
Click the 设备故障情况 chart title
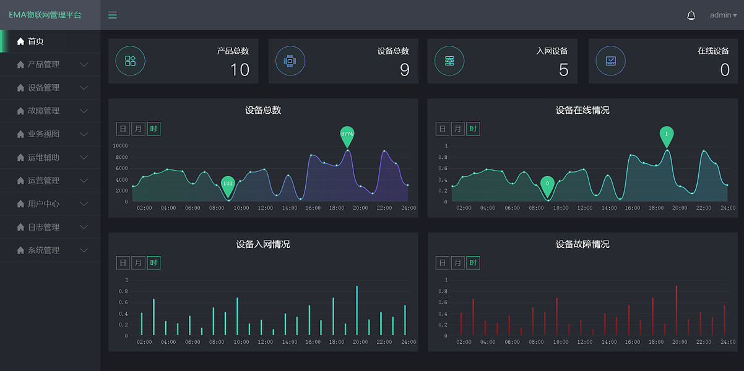pyautogui.click(x=582, y=244)
